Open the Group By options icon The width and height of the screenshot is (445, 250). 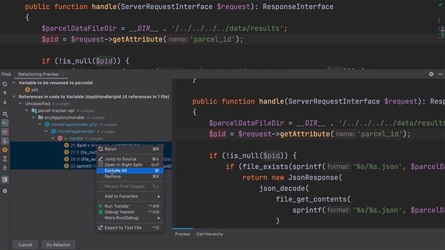pyautogui.click(x=5, y=114)
